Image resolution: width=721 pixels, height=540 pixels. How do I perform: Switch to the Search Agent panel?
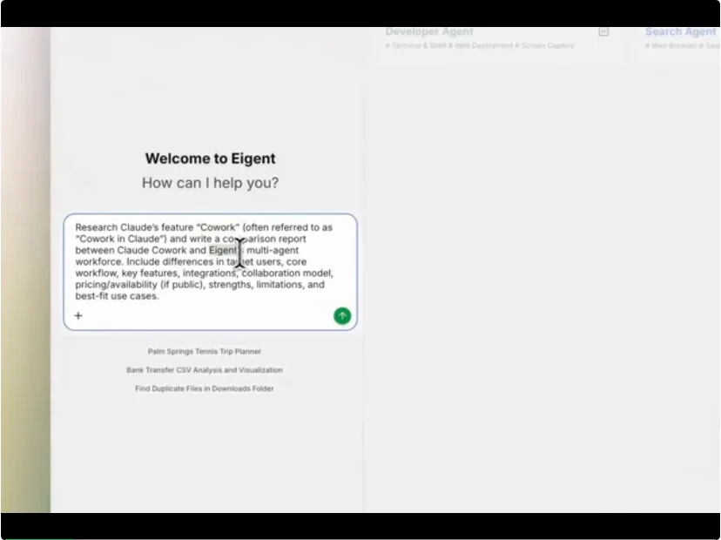pos(680,31)
